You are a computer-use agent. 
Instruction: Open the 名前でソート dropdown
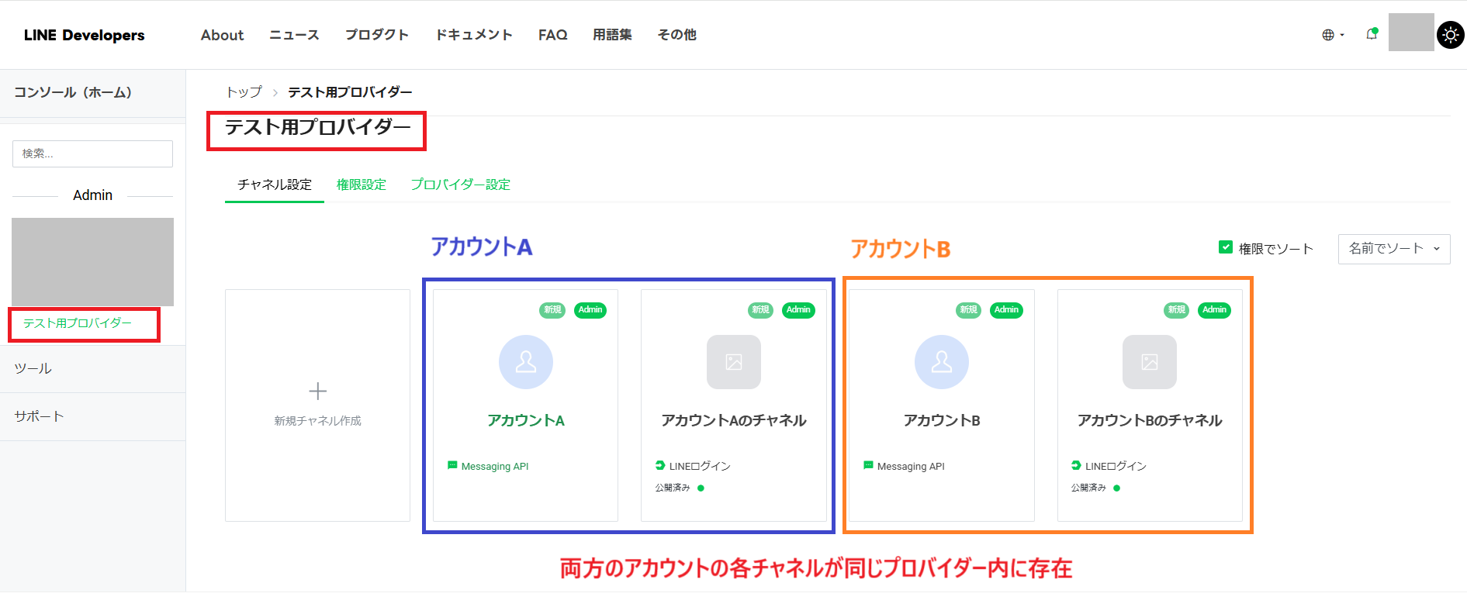[x=1394, y=249]
